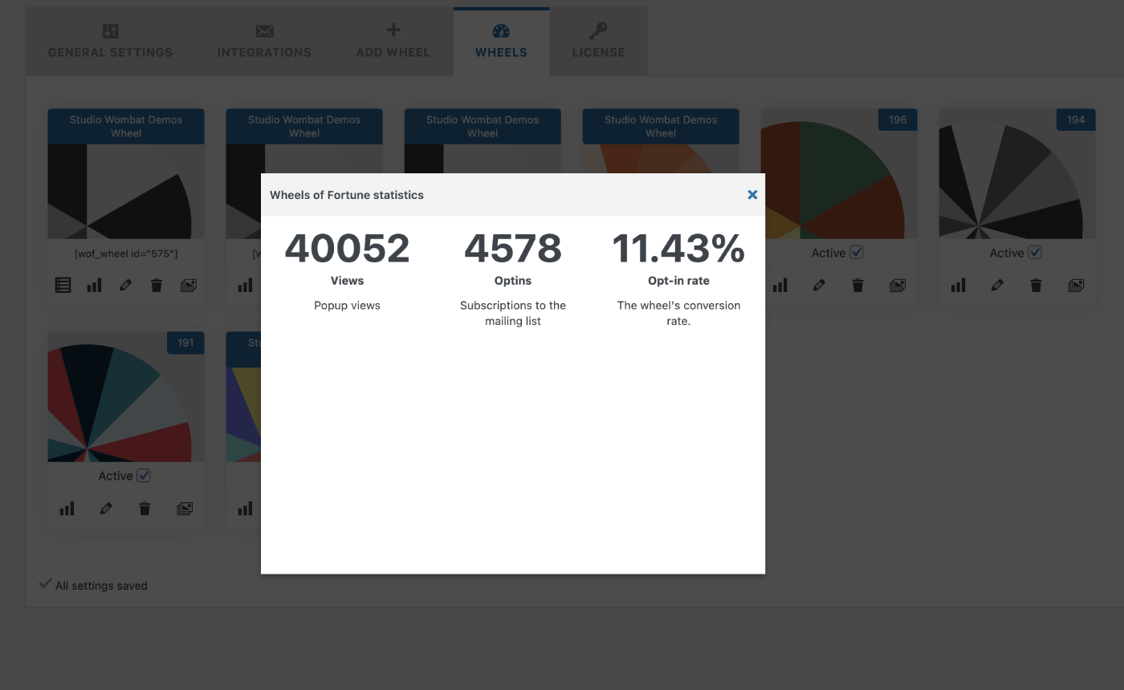Edit wheel 196 with the pencil icon
This screenshot has height=690, width=1124.
point(819,285)
